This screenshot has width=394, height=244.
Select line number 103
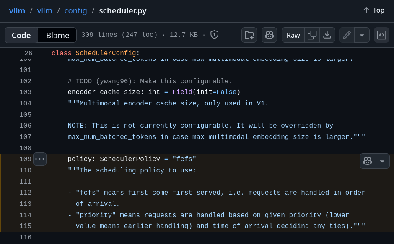click(x=26, y=92)
